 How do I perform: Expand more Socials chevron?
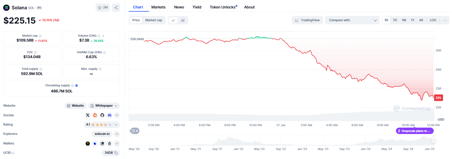[117, 115]
